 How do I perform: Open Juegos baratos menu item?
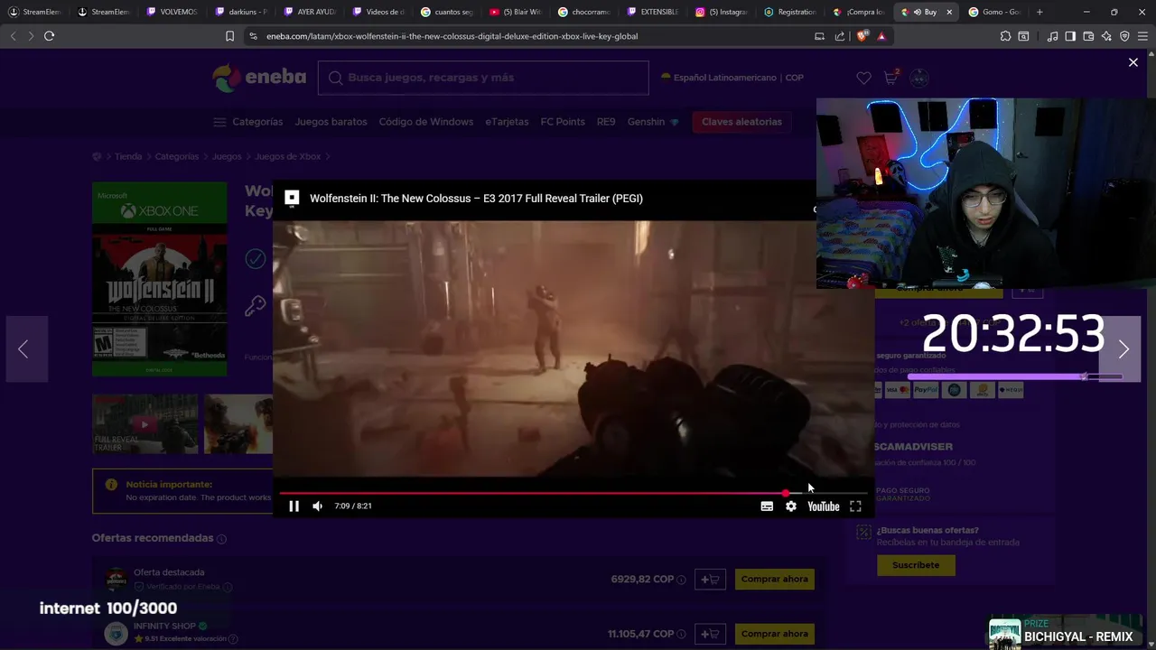pos(331,122)
